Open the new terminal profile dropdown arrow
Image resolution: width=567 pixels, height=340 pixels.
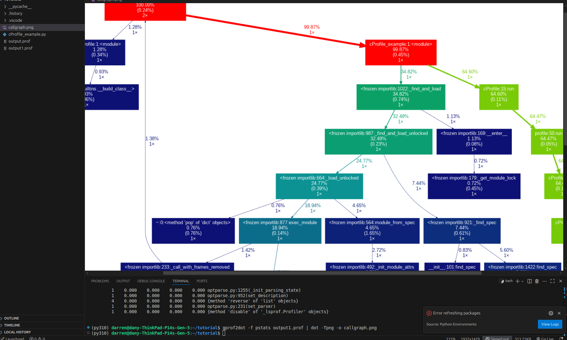522,281
